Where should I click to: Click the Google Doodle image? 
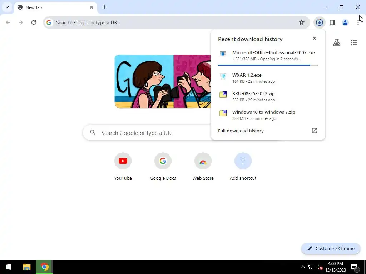pos(163,82)
